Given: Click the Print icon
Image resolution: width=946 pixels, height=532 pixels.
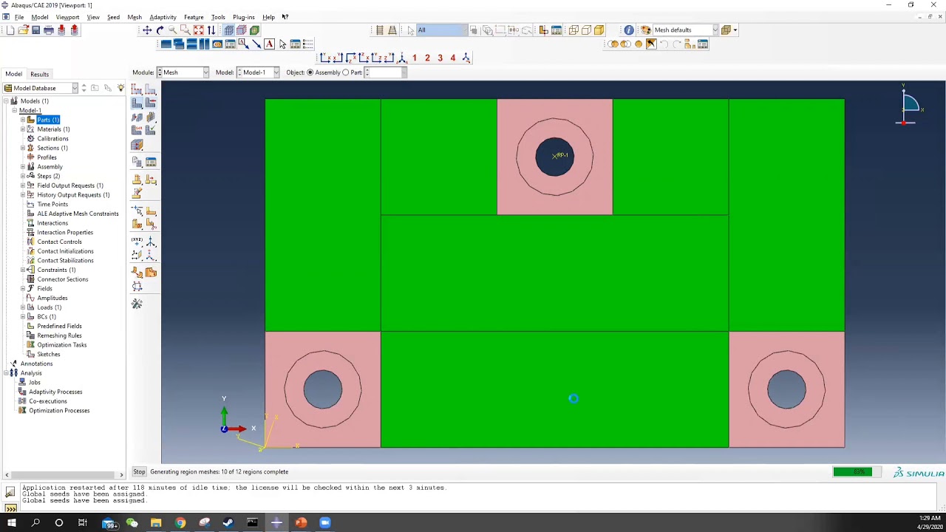Looking at the screenshot, I should pos(49,30).
